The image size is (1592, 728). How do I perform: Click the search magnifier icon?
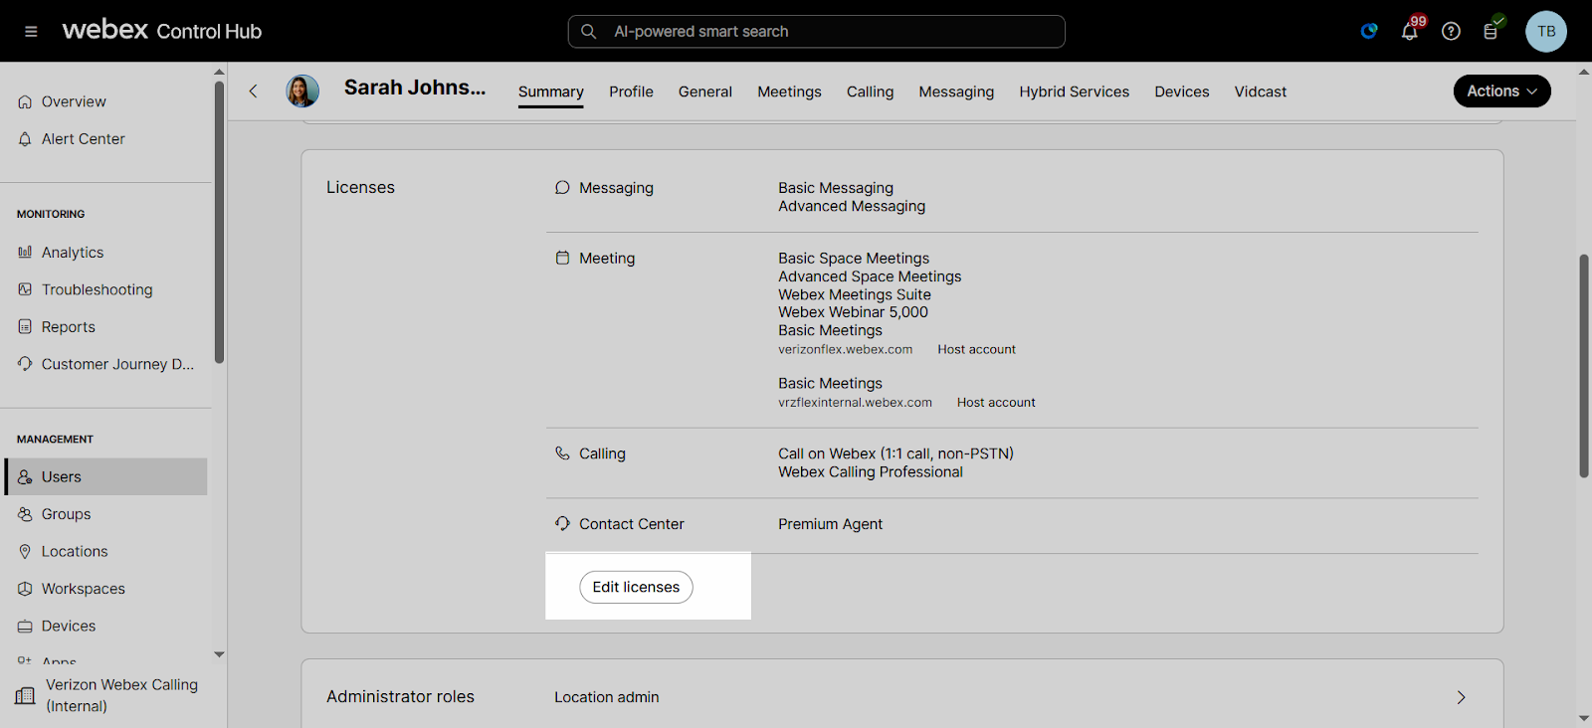(589, 32)
